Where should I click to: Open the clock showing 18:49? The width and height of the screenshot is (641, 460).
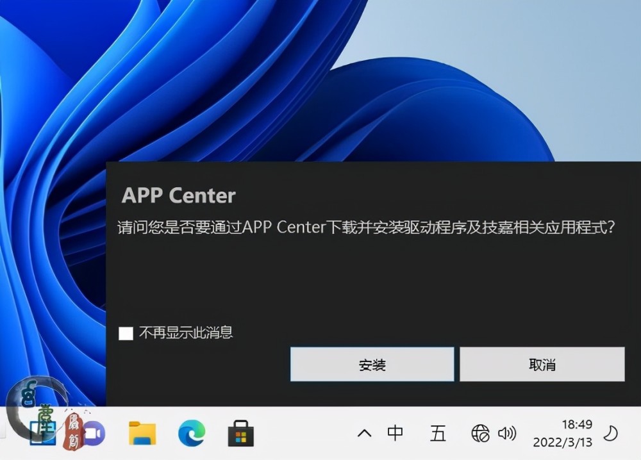[577, 425]
